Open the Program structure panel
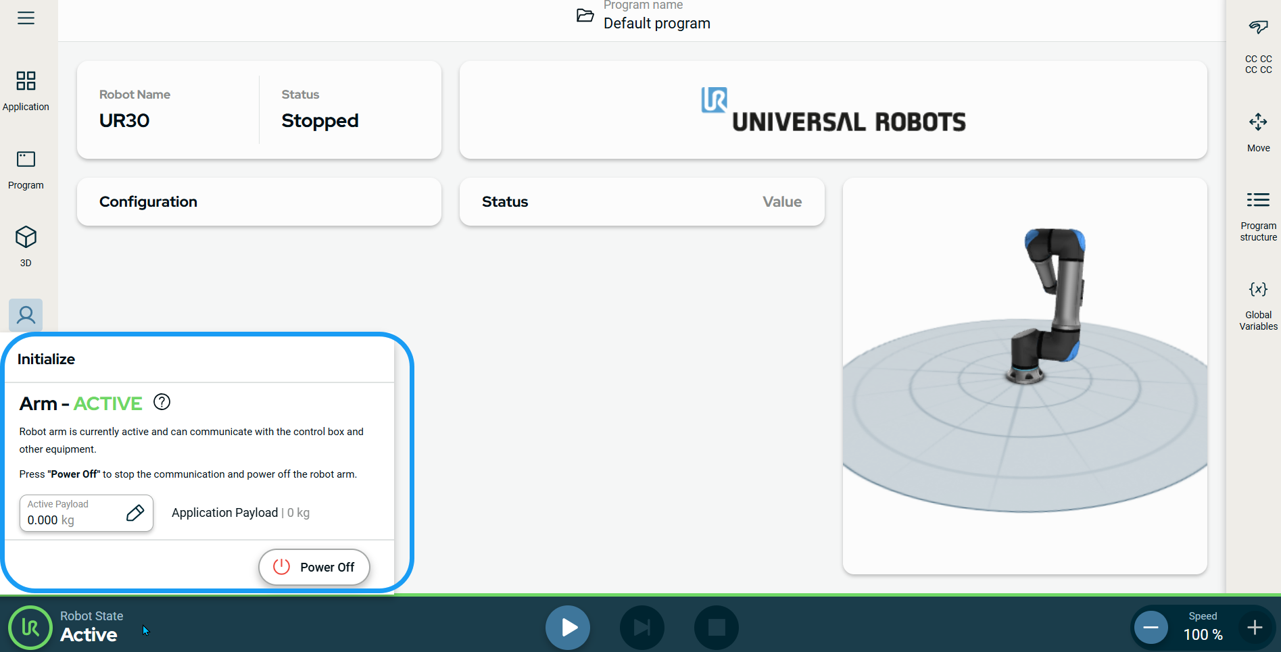The width and height of the screenshot is (1281, 652). pyautogui.click(x=1258, y=216)
